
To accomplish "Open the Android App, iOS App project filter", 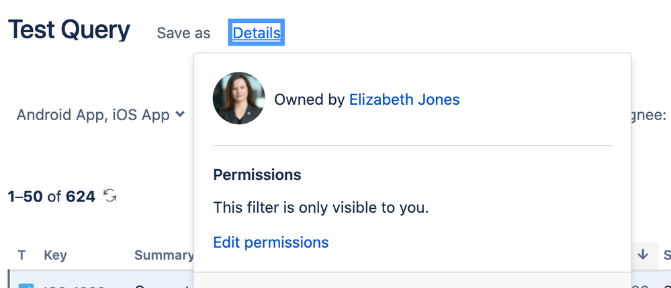I will click(101, 115).
